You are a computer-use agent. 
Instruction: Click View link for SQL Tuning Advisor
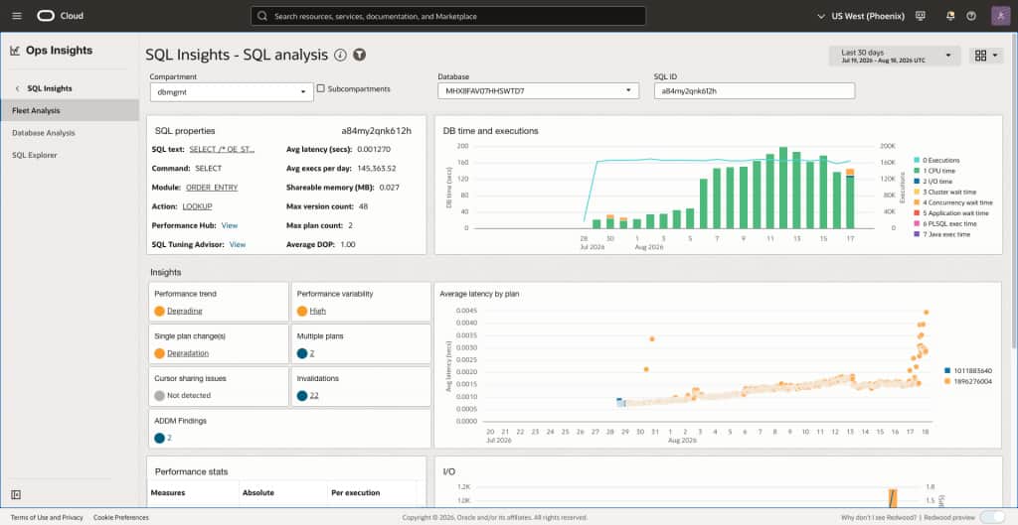pos(238,245)
